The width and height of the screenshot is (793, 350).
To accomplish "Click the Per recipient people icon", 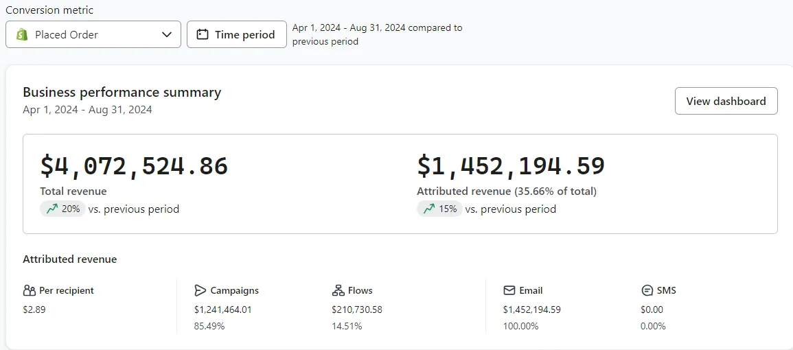I will (29, 290).
